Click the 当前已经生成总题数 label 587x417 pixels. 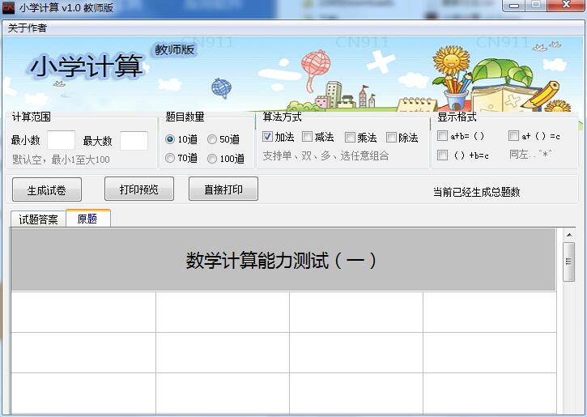pos(477,192)
